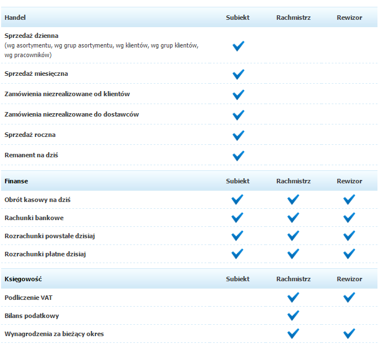Click Rachmistrz checkmark for Wynagrodzenia za bieżący okres
This screenshot has width=382, height=348.
pos(293,334)
